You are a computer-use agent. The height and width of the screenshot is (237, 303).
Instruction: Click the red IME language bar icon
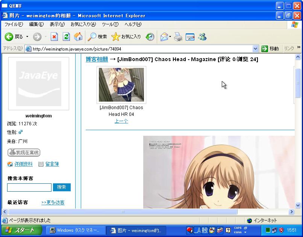point(190,230)
